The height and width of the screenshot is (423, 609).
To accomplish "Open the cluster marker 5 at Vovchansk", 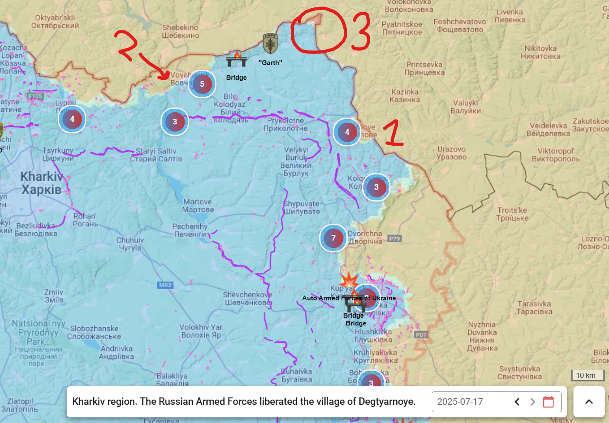I will pos(202,84).
